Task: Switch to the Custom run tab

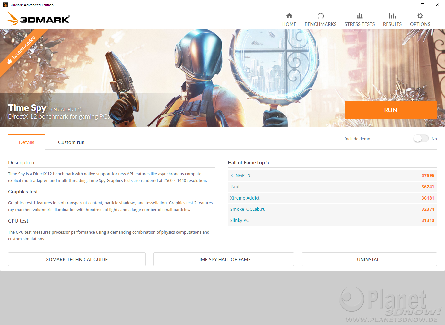Action: click(71, 142)
